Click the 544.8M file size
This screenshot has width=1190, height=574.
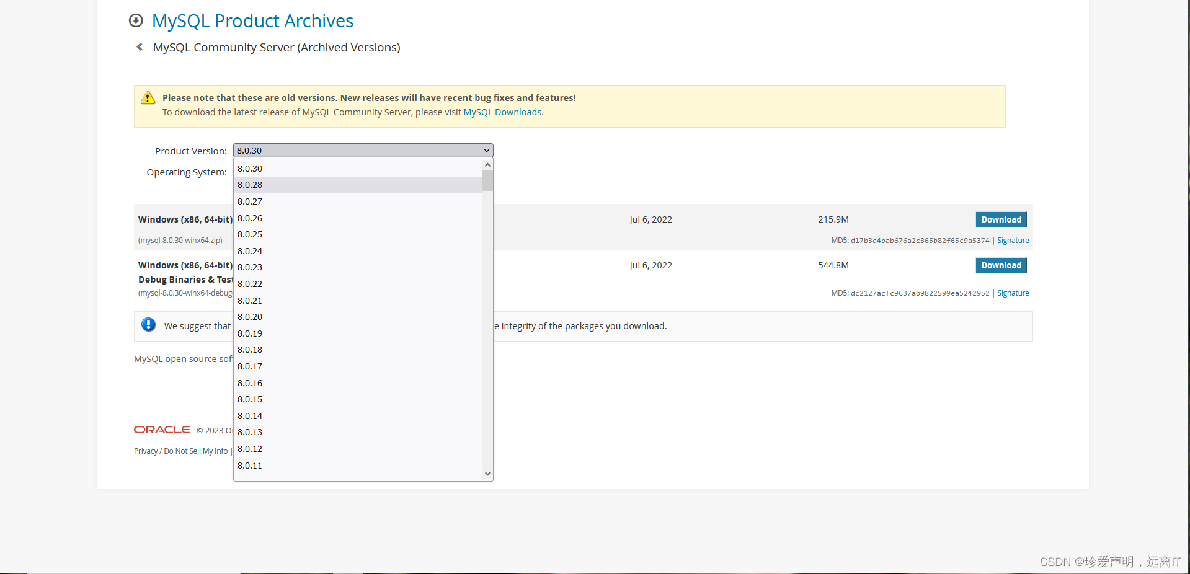[x=833, y=265]
